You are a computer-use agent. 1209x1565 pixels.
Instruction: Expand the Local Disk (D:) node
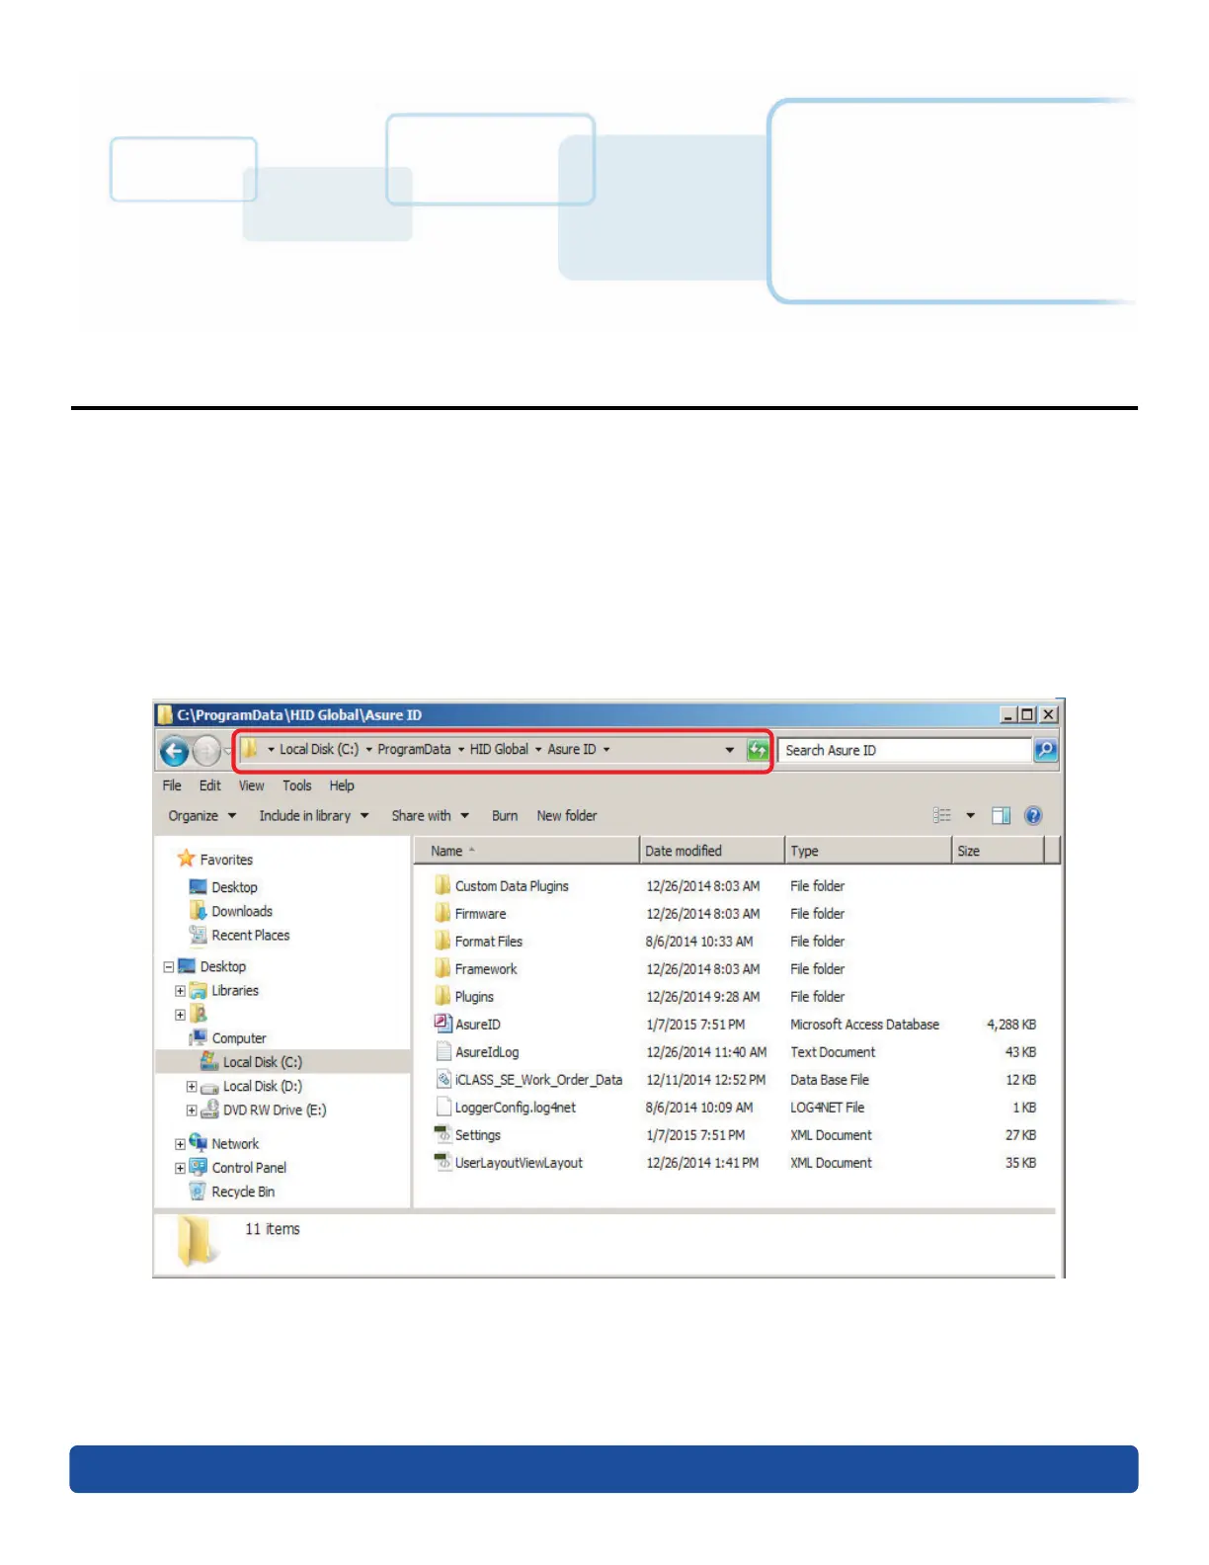[192, 1086]
